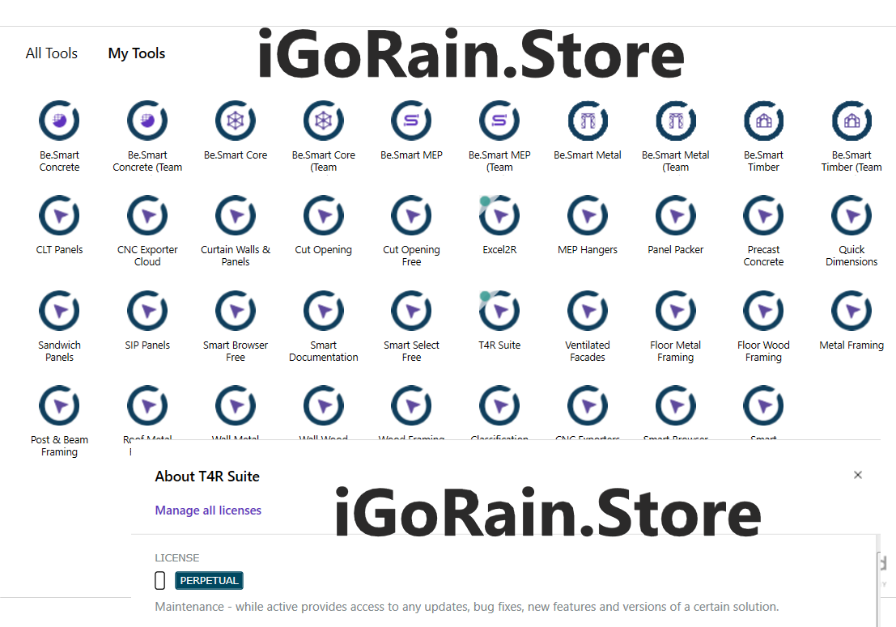Click the Be.Smart MEP icon
The image size is (896, 627).
(411, 121)
